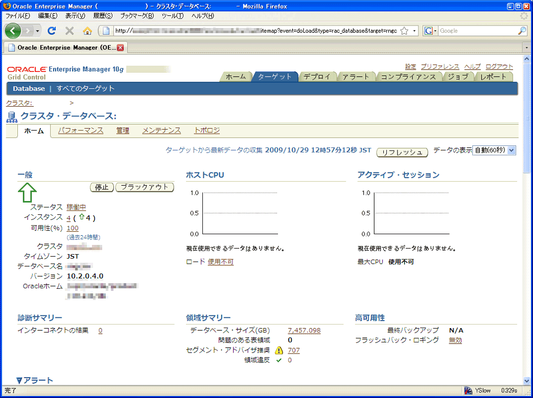
Task: Open the 表示 menu
Action: [75, 16]
